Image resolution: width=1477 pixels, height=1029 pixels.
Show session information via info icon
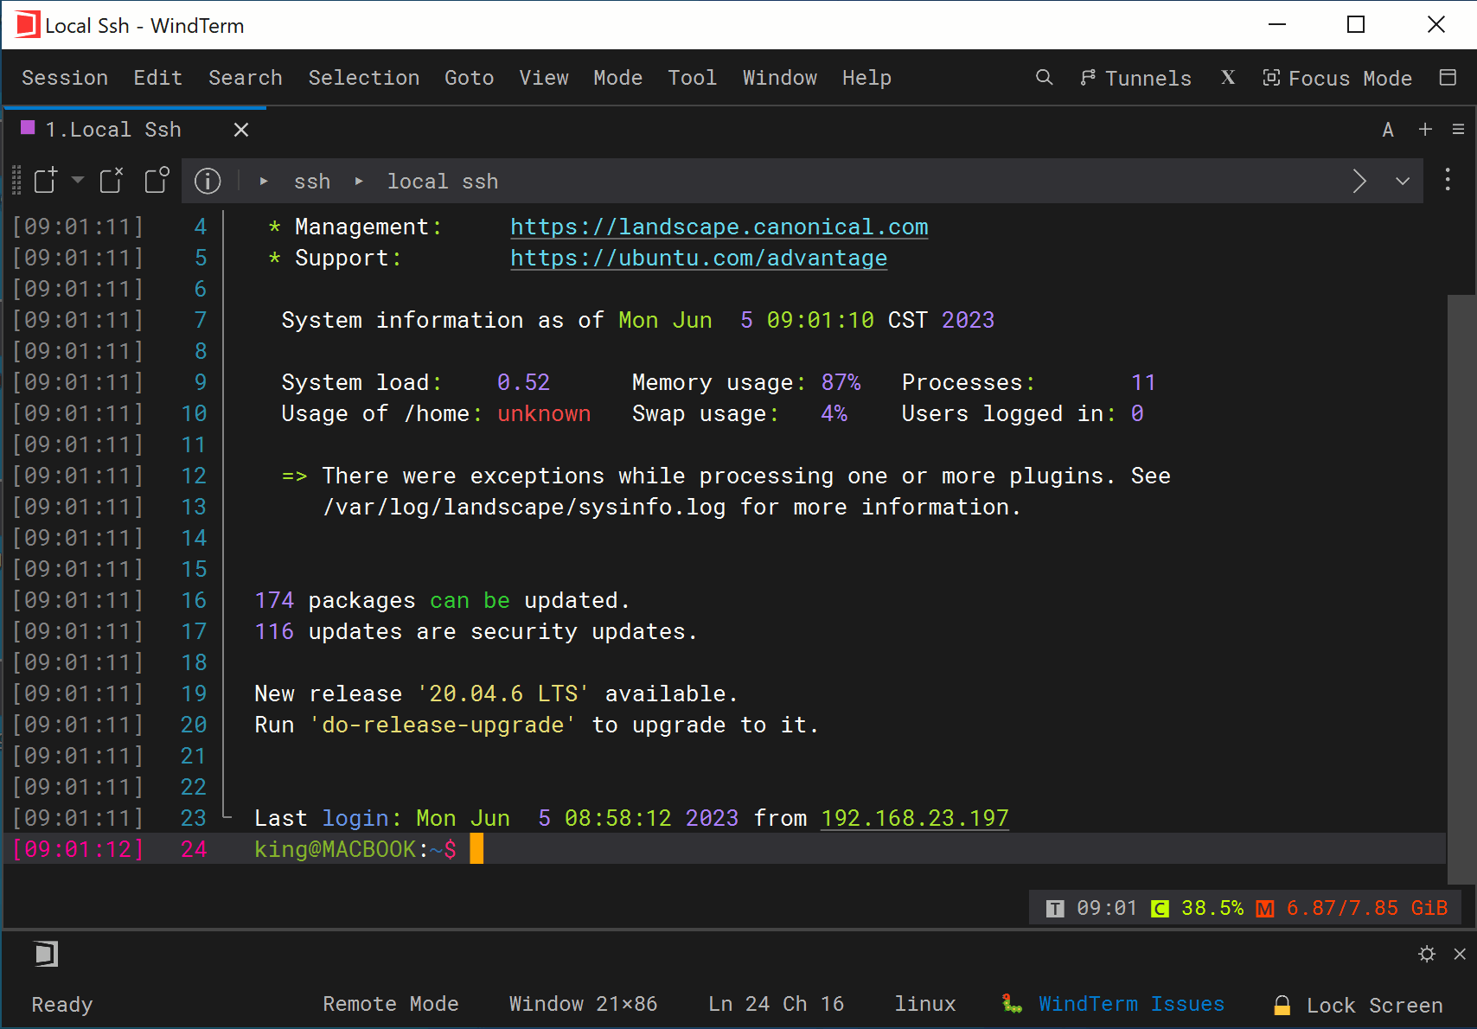coord(208,181)
